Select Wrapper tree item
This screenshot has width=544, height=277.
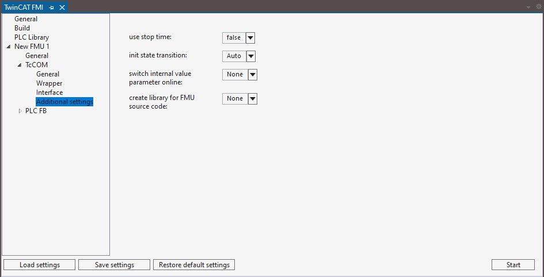pyautogui.click(x=50, y=83)
